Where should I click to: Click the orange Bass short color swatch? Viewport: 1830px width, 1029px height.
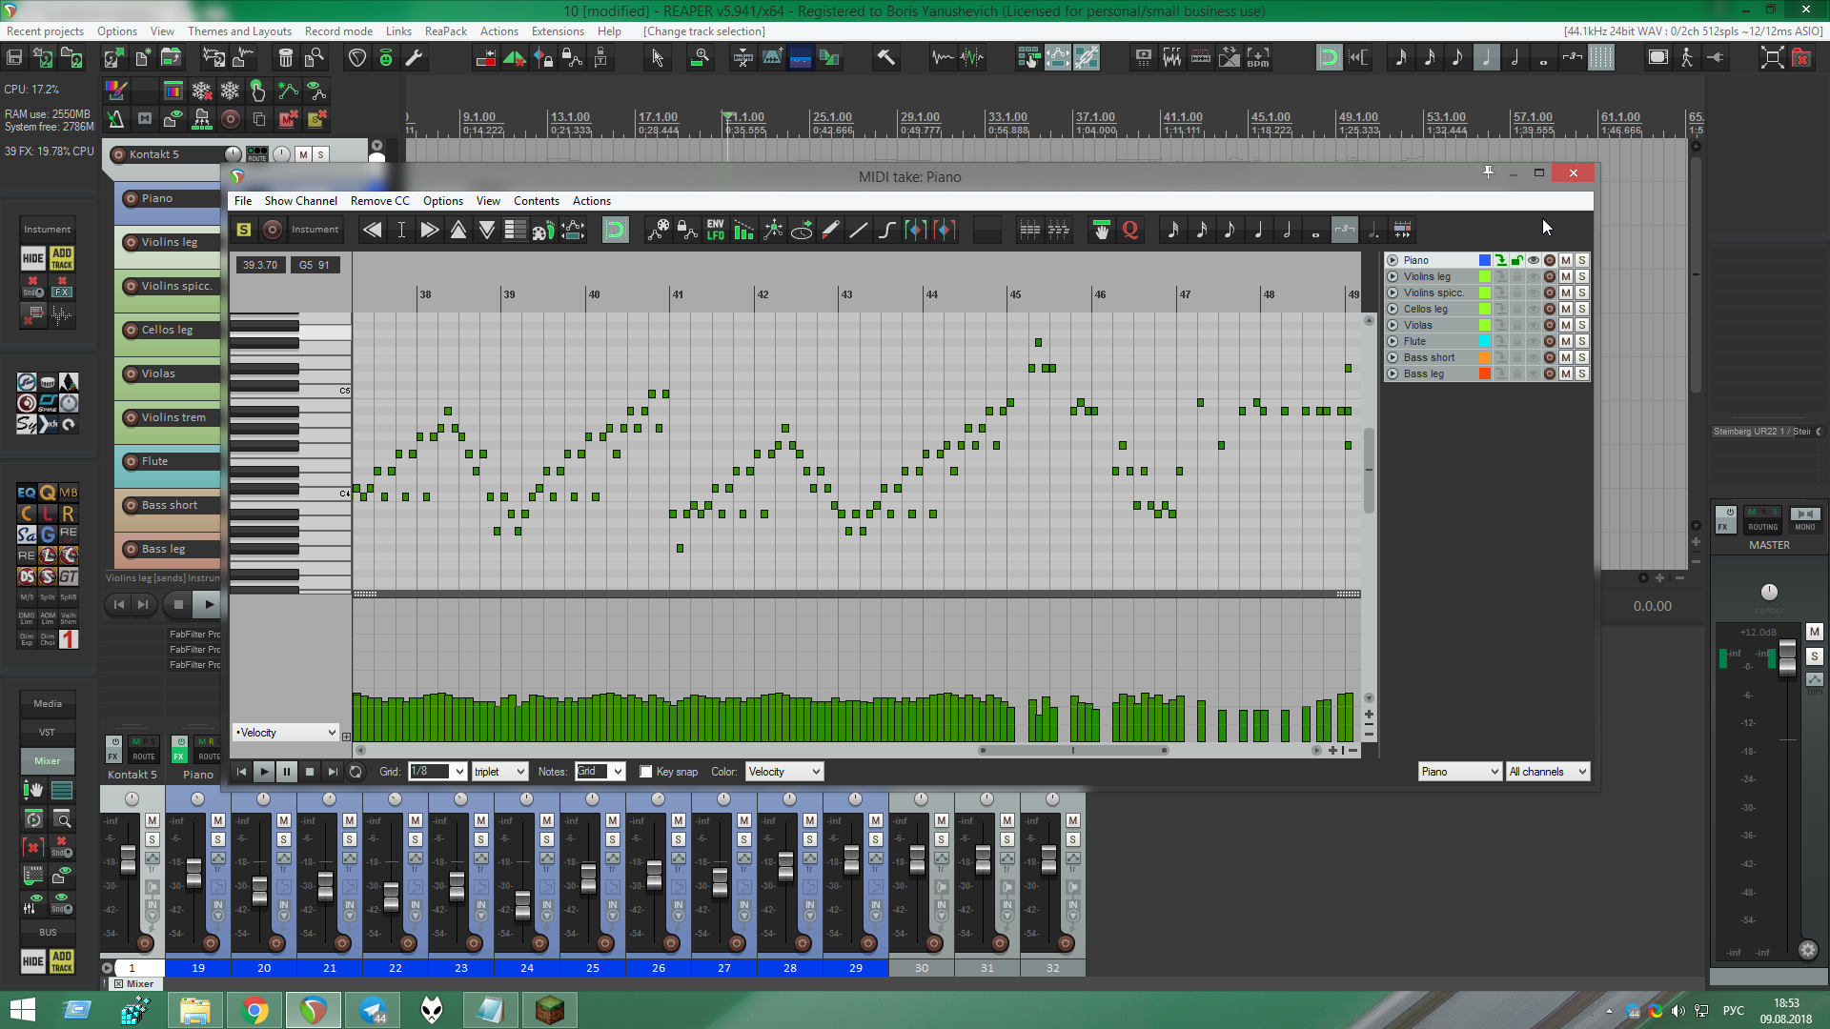tap(1484, 357)
